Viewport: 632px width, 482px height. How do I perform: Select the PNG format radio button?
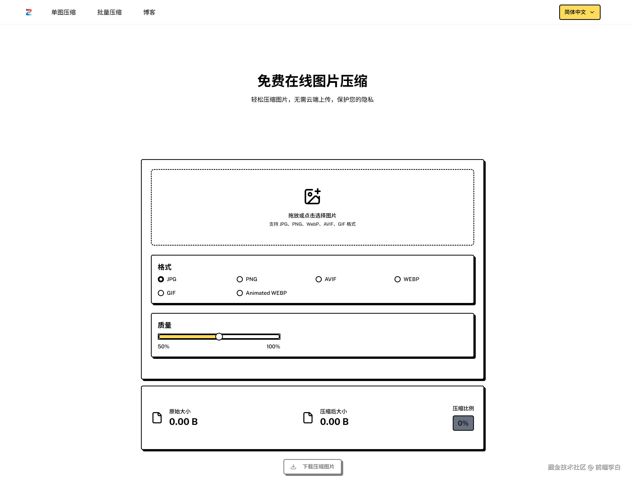tap(240, 279)
